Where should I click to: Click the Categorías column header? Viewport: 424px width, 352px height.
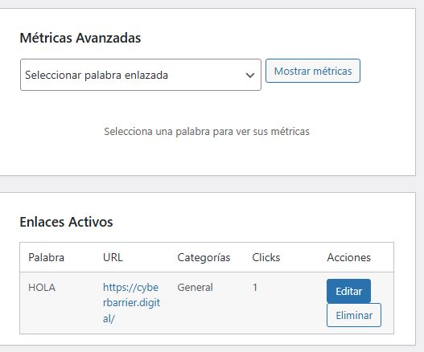[204, 257]
